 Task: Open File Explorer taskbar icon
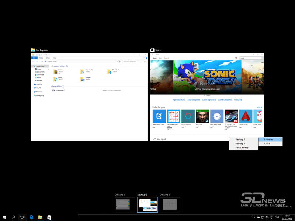[40, 217]
